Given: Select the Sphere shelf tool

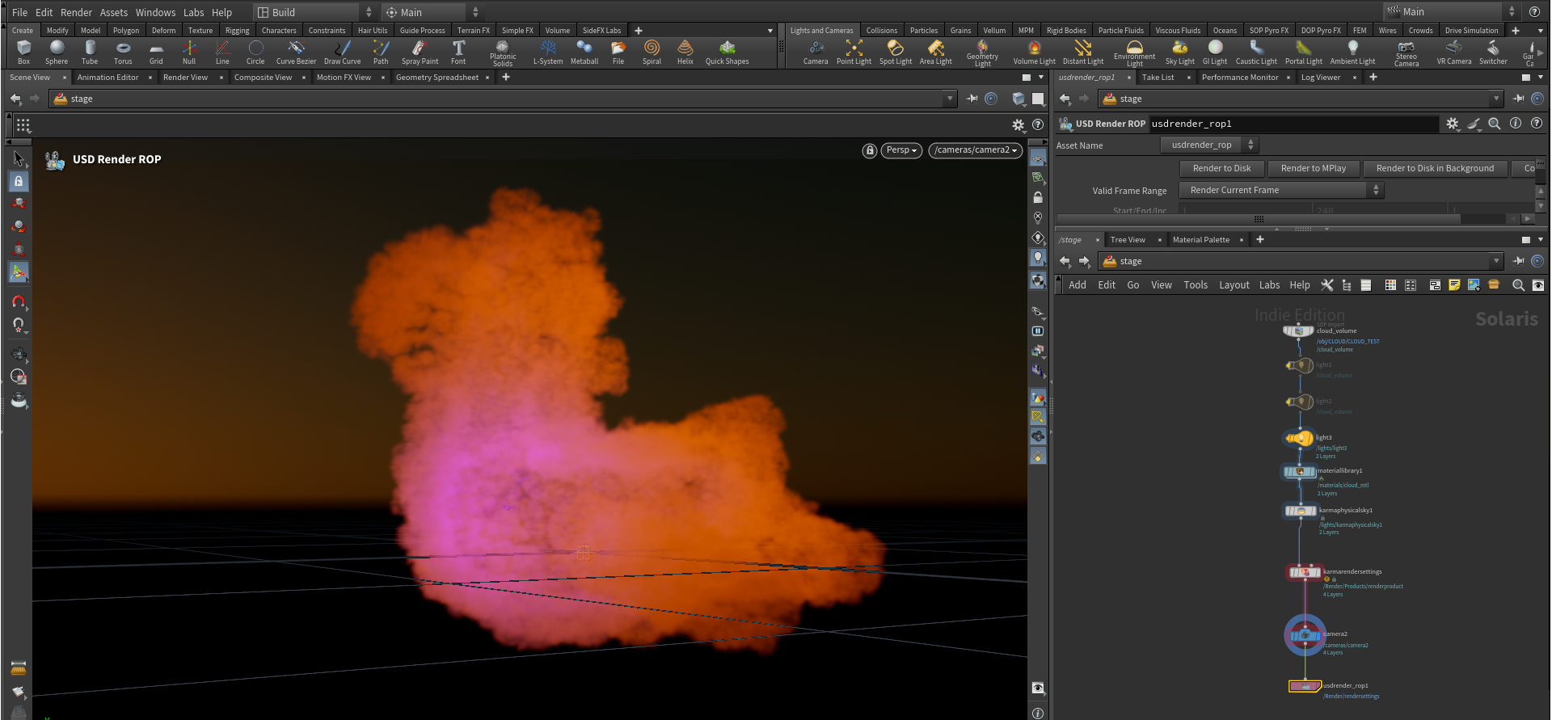Looking at the screenshot, I should click(57, 53).
